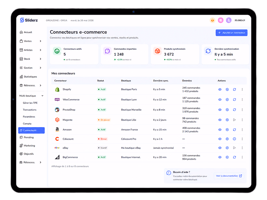Go to Accueil in sidebar
The width and height of the screenshot is (267, 200).
[26, 32]
